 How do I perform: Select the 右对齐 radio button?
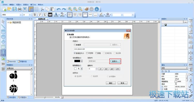[92, 76]
